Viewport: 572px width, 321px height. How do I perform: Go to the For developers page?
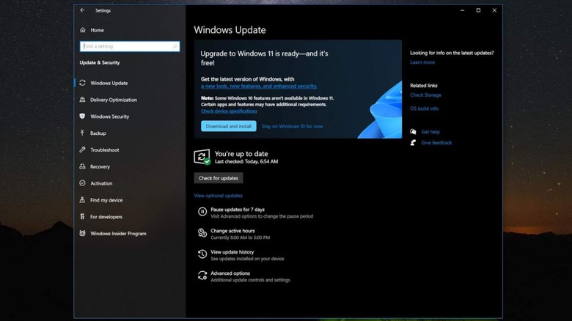(x=106, y=217)
